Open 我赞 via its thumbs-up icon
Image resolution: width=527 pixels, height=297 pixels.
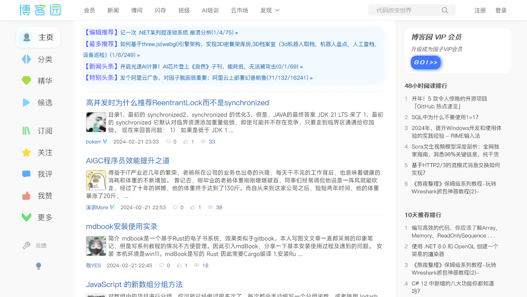pyautogui.click(x=26, y=196)
